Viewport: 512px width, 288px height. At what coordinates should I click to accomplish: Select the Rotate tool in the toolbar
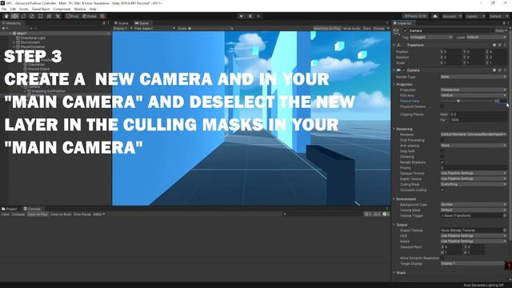point(23,16)
